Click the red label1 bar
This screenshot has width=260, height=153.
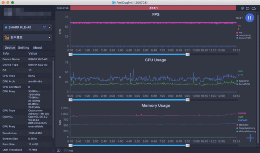[153, 8]
